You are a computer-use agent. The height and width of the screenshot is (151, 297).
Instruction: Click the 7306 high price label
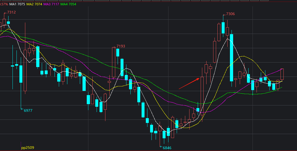(230, 14)
